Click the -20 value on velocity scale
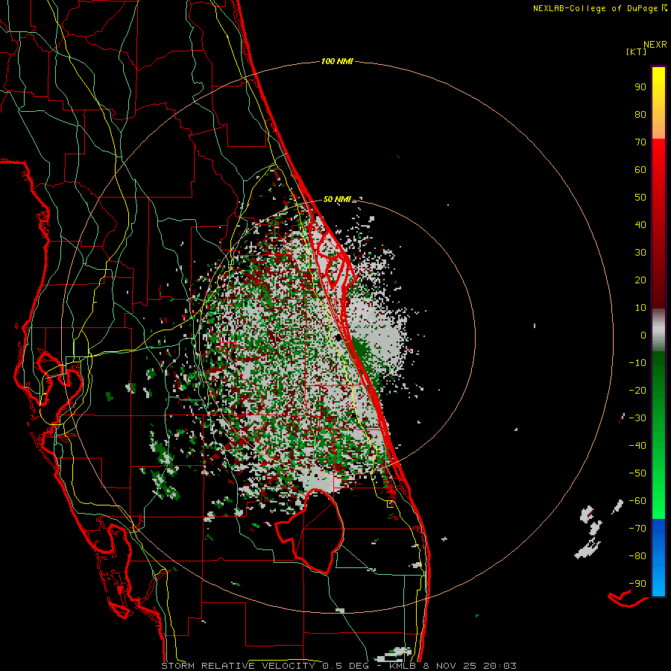The height and width of the screenshot is (671, 671). point(637,390)
